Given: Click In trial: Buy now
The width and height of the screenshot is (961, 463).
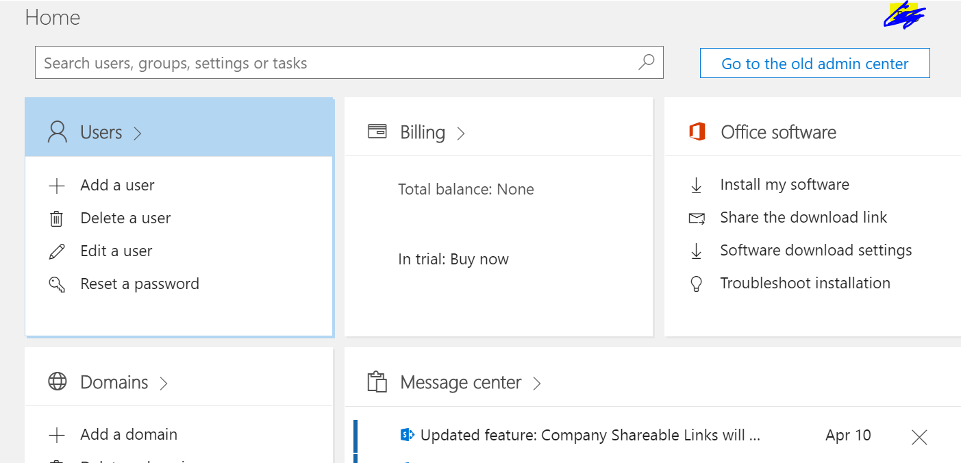Looking at the screenshot, I should [x=453, y=260].
